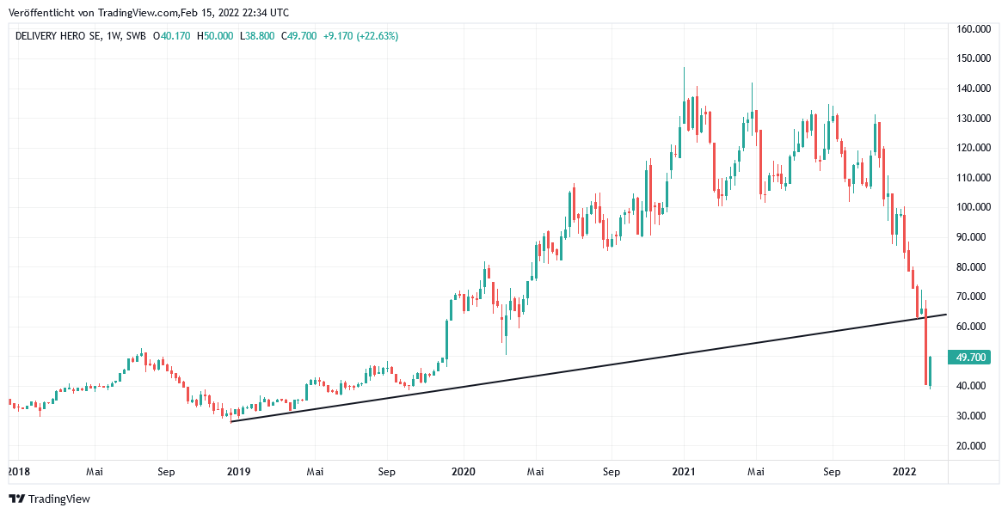Click the Sep label between 2019 and 2020

point(387,472)
